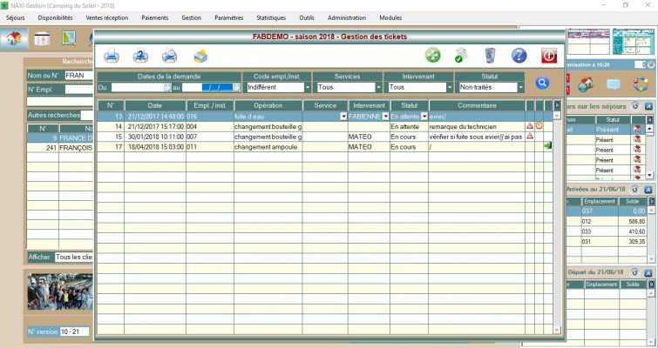Open the Ventes réception menu
The width and height of the screenshot is (658, 348).
click(107, 17)
